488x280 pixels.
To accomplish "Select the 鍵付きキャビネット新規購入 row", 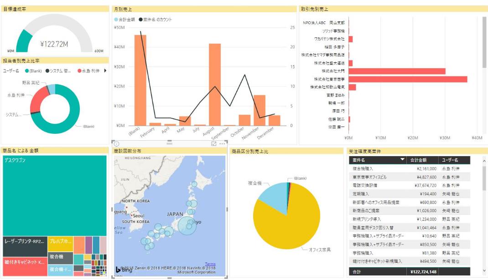I will click(409, 261).
